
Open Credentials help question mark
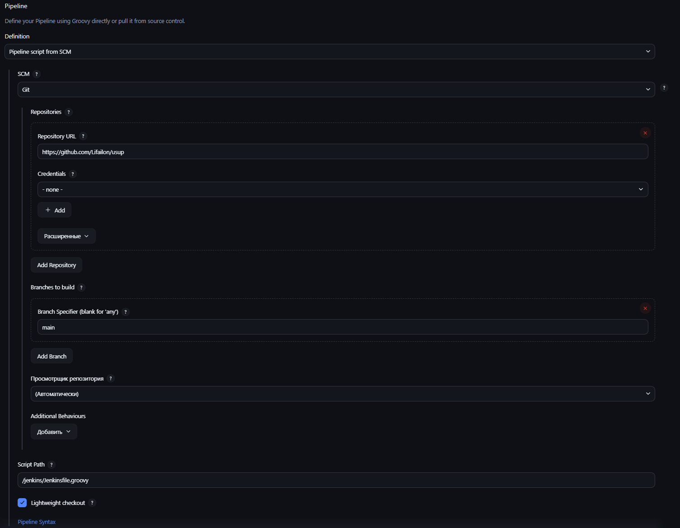[73, 174]
